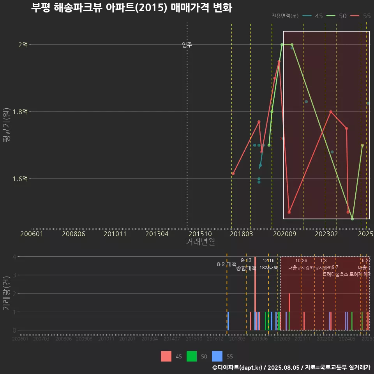
Task: Click the 18차대책 annotation label
Action: (x=268, y=268)
